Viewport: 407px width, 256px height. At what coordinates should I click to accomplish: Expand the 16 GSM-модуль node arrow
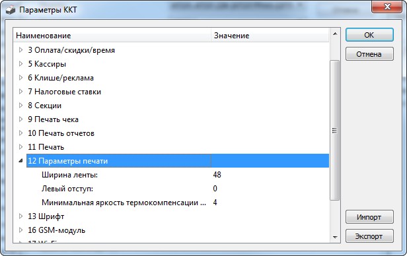click(20, 230)
